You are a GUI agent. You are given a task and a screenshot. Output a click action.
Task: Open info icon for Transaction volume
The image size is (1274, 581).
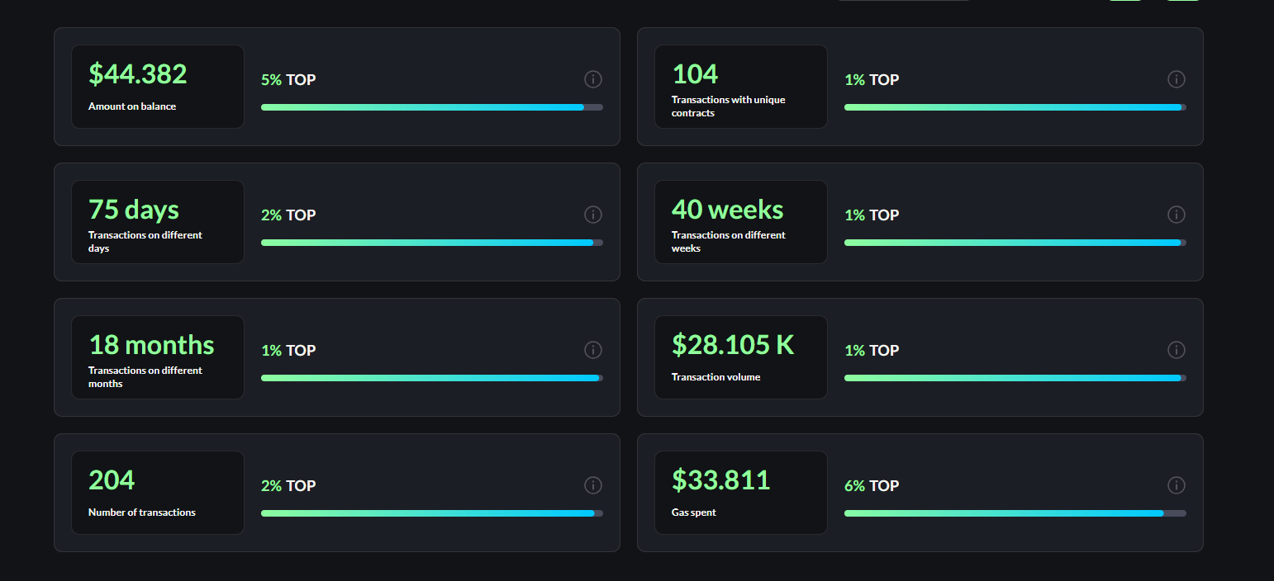[x=1176, y=350]
